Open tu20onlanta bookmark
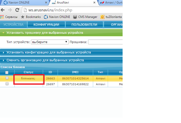The image size is (181, 123). (x=111, y=17)
